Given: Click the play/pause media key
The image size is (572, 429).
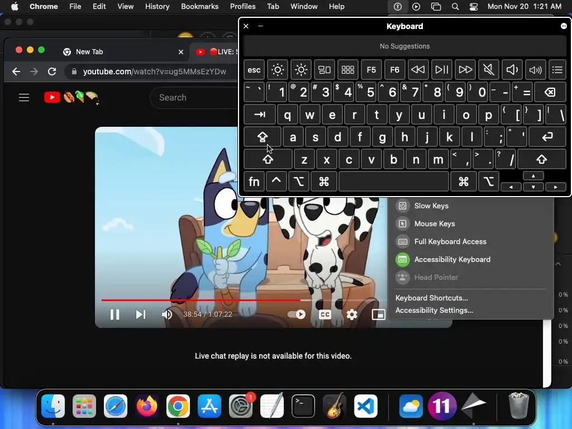Looking at the screenshot, I should [441, 70].
